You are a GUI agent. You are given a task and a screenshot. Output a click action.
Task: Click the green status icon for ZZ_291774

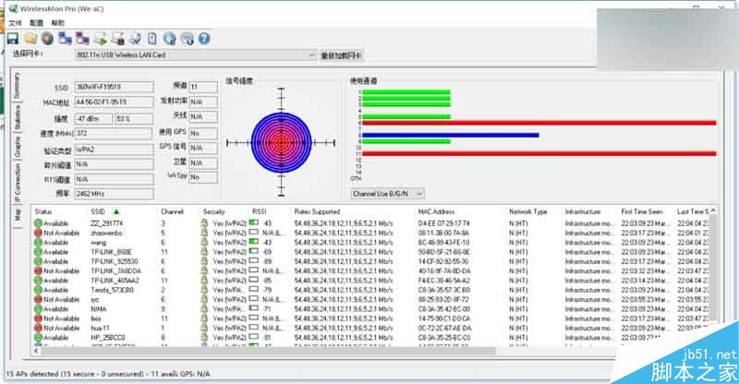(x=38, y=223)
